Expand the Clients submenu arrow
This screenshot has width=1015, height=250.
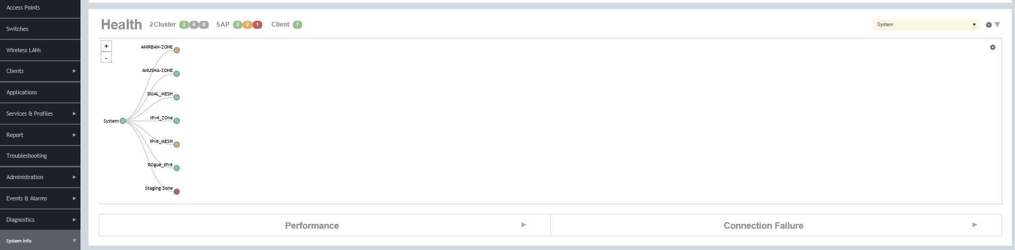coord(74,71)
